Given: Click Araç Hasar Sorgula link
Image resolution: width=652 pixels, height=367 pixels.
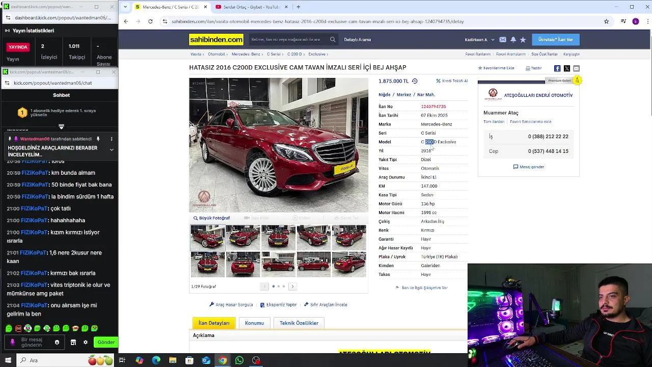Looking at the screenshot, I should (x=231, y=305).
